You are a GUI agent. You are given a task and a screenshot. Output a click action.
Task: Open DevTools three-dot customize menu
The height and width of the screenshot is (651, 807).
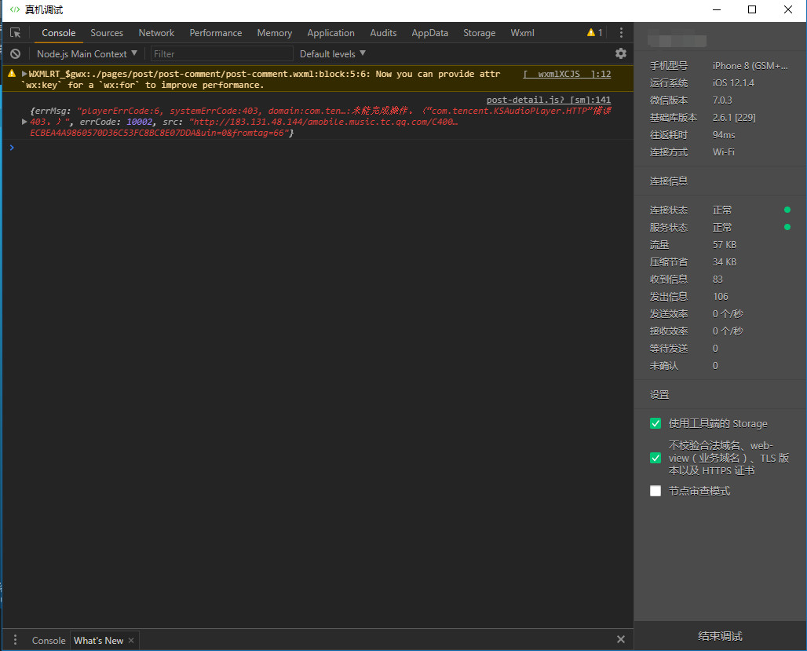(621, 33)
